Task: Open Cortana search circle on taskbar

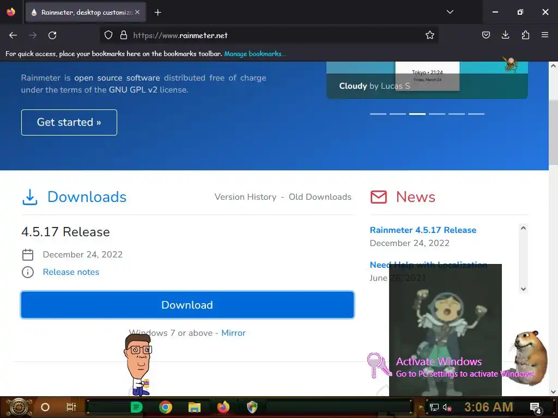Action: point(45,407)
